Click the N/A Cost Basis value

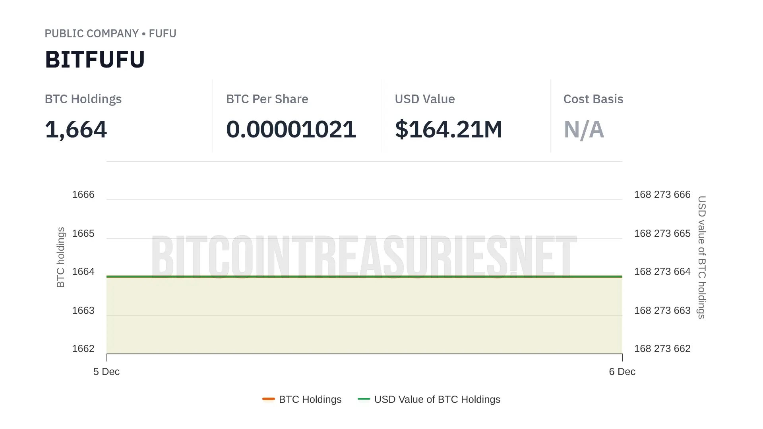[x=584, y=129]
